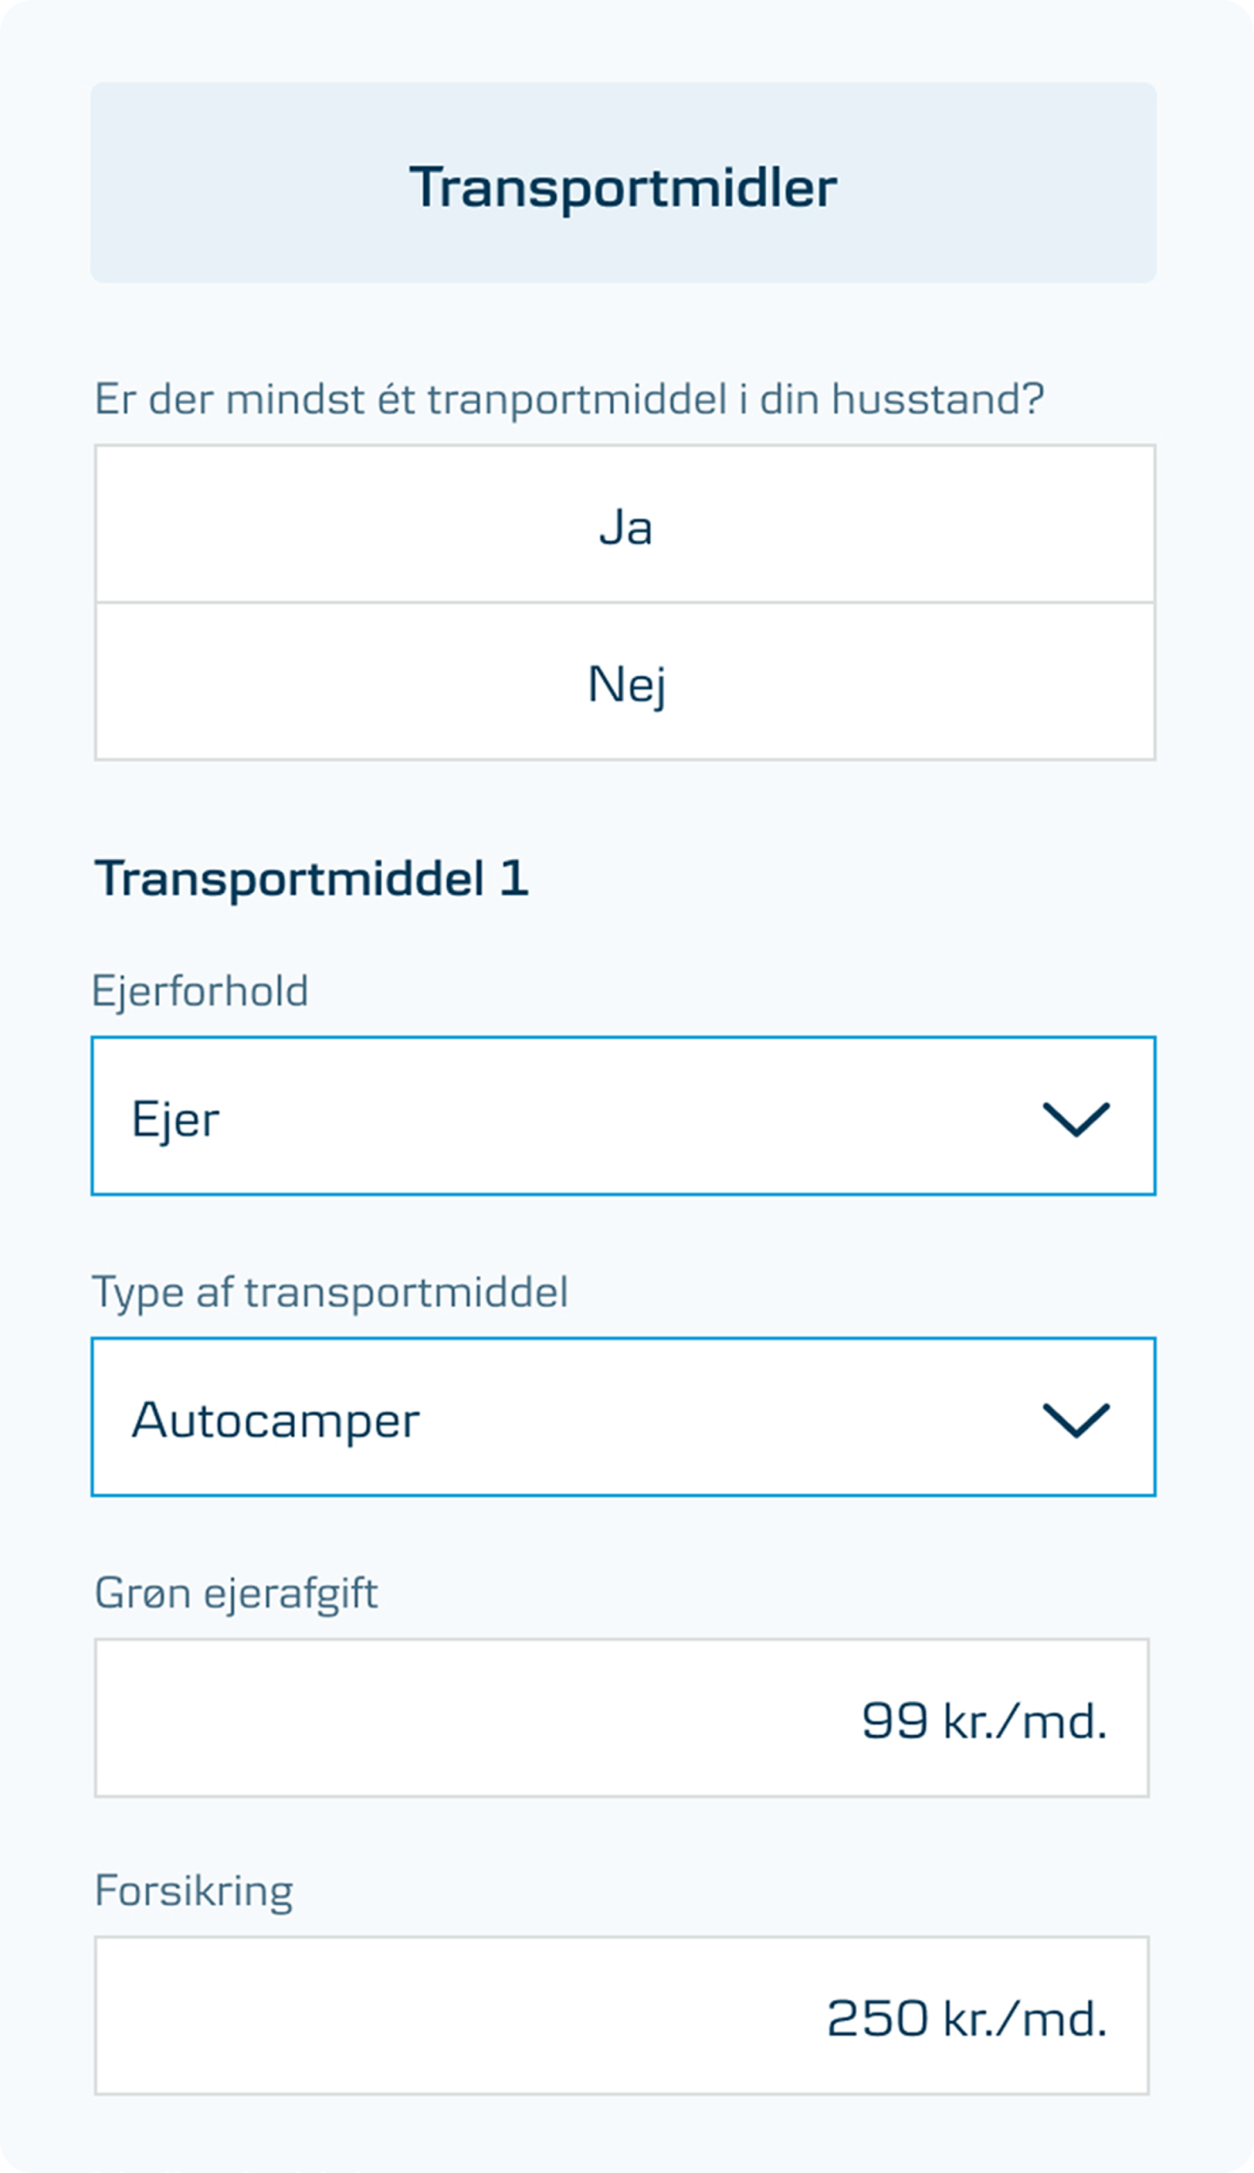The image size is (1254, 2173).
Task: Click the Grøn ejerafgift label
Action: pyautogui.click(x=236, y=1592)
